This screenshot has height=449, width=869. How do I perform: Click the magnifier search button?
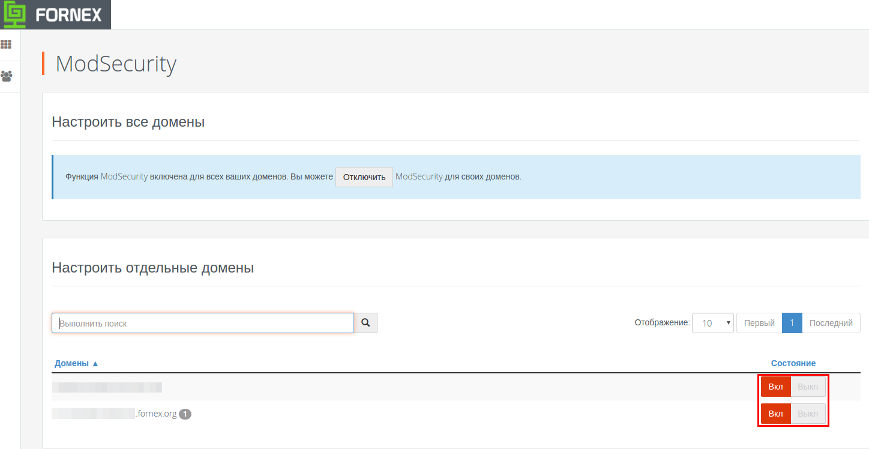pyautogui.click(x=365, y=323)
